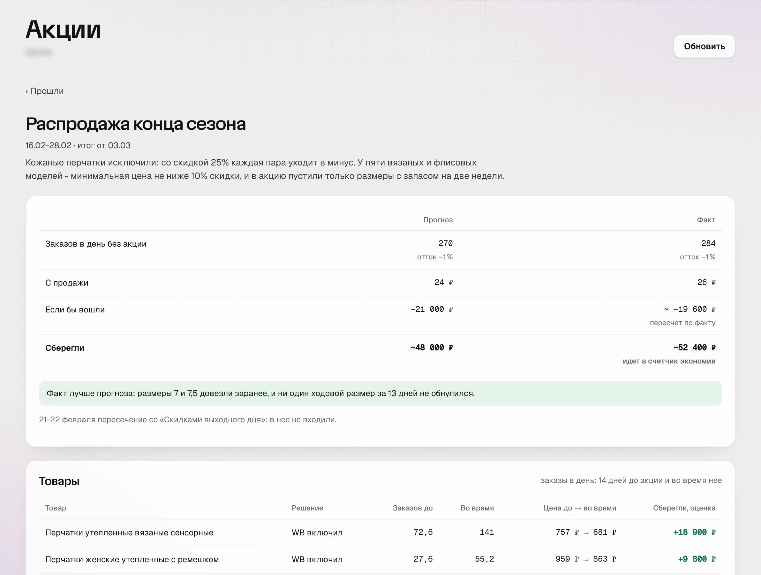Click the заказы в день: 14 дней caption
The image size is (761, 575).
(x=631, y=481)
